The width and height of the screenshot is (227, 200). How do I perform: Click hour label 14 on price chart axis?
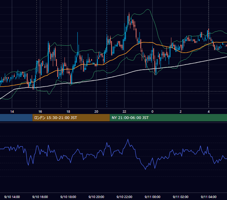12,112
